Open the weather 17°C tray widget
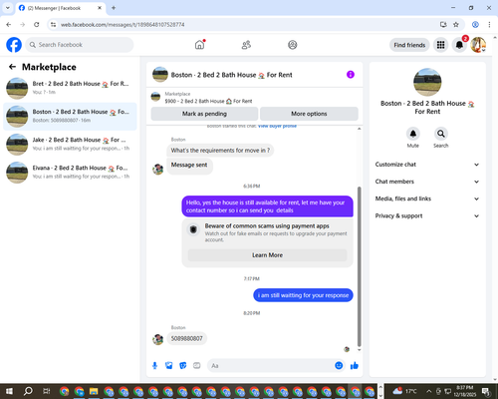This screenshot has width=498, height=399. pyautogui.click(x=404, y=391)
